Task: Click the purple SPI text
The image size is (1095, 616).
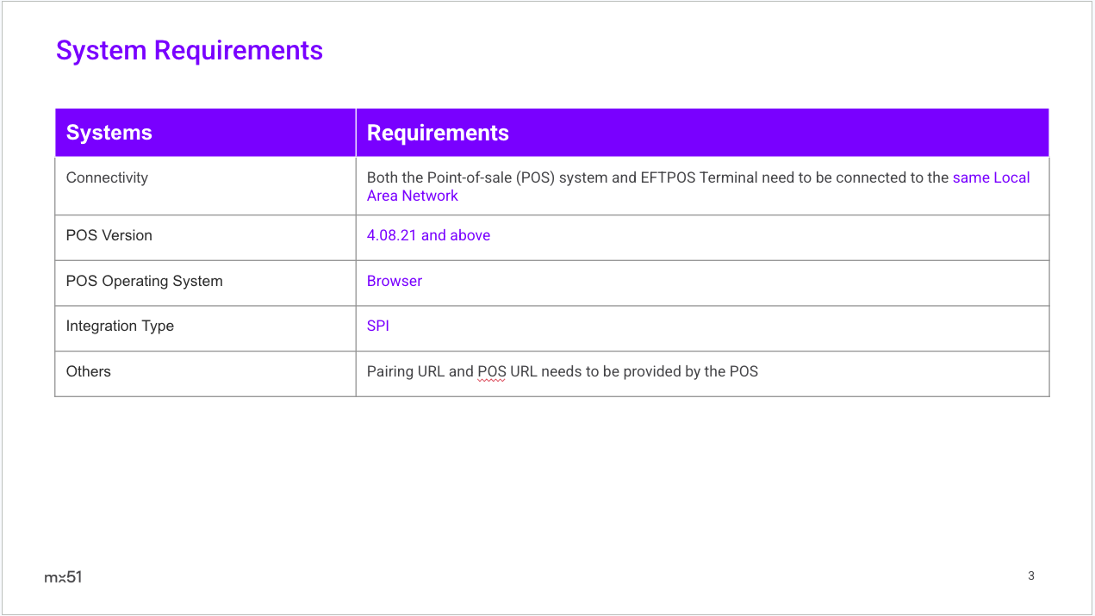Action: coord(378,326)
